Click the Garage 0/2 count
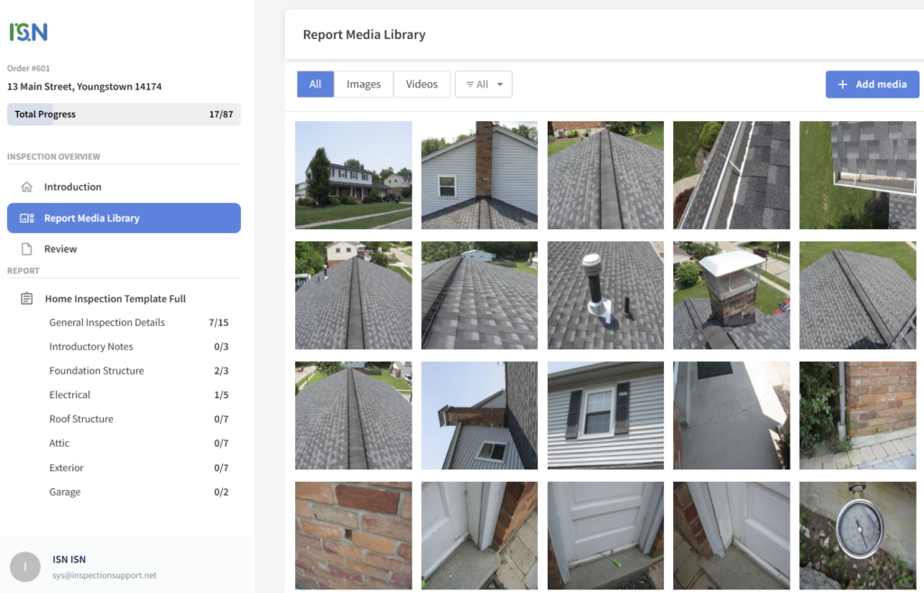Image resolution: width=924 pixels, height=593 pixels. coord(221,492)
